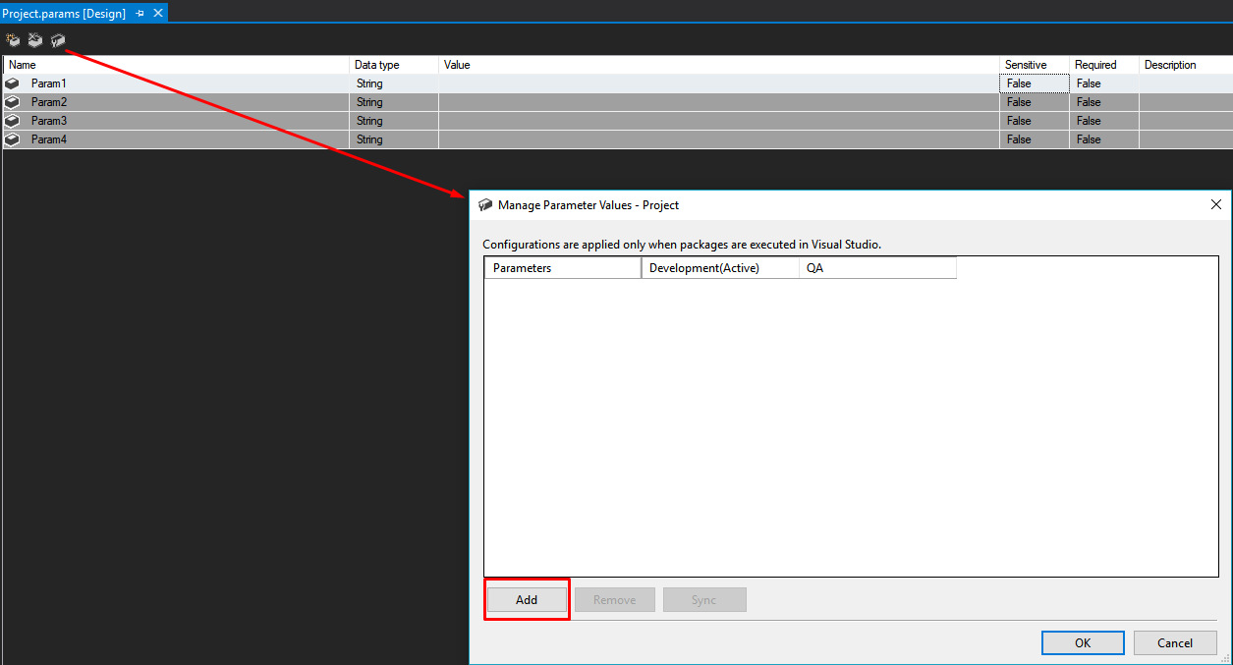Click the Name column header

coord(177,65)
